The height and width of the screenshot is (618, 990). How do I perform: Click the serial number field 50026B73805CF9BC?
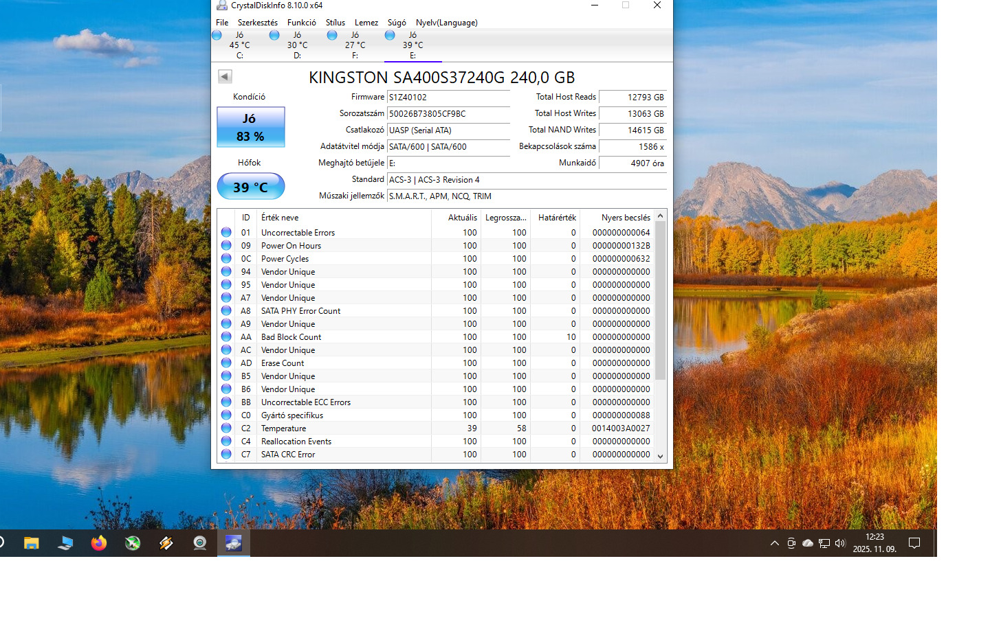(448, 114)
